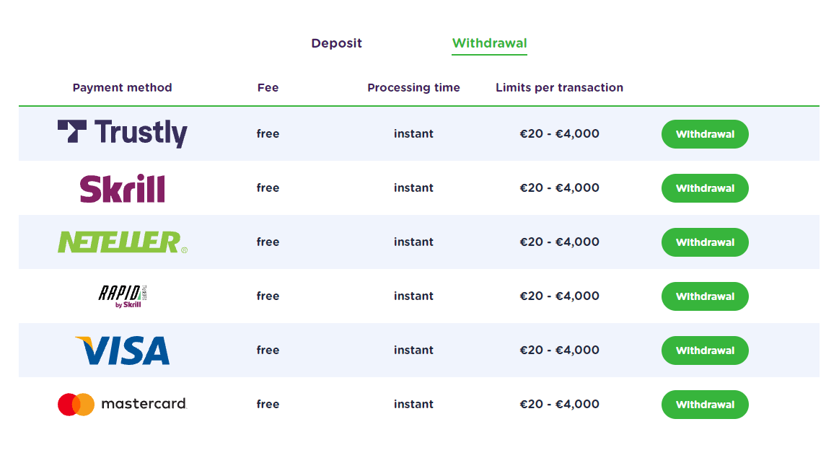Click the instant text in Mastercard row
Viewport: 839px width, 463px height.
coord(413,404)
